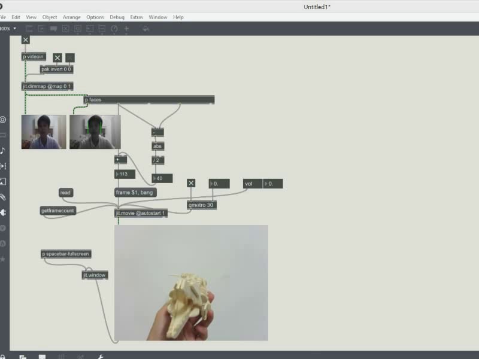Click the plus add-object toolbar icon
479x359 pixels.
point(126,29)
